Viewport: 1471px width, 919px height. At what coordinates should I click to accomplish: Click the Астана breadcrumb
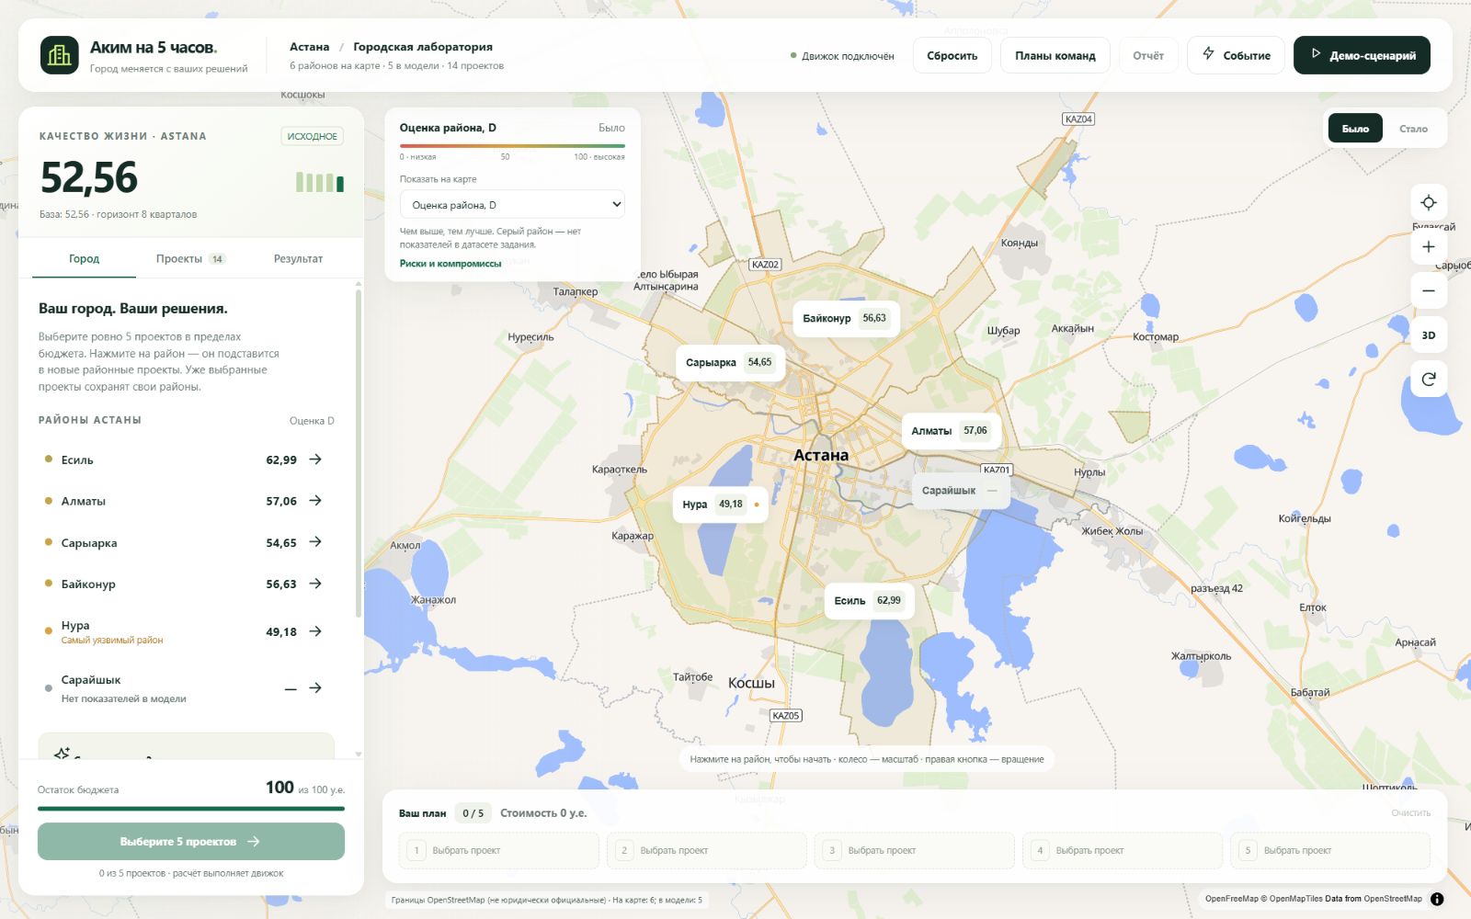[309, 47]
